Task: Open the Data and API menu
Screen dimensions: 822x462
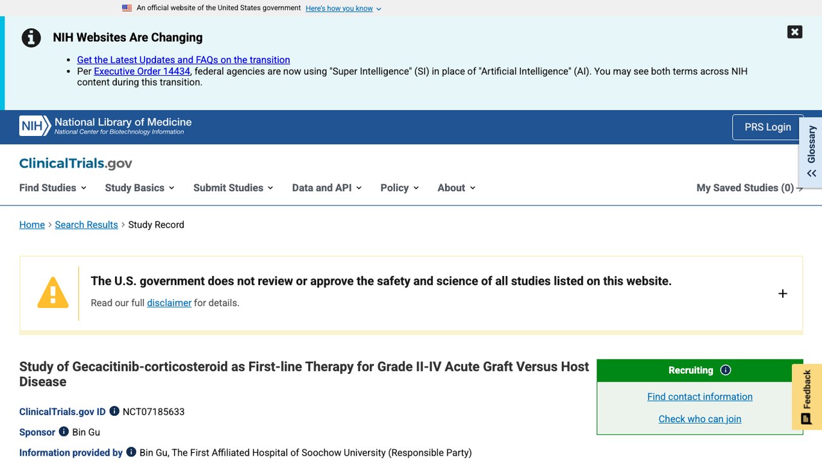Action: [x=327, y=188]
